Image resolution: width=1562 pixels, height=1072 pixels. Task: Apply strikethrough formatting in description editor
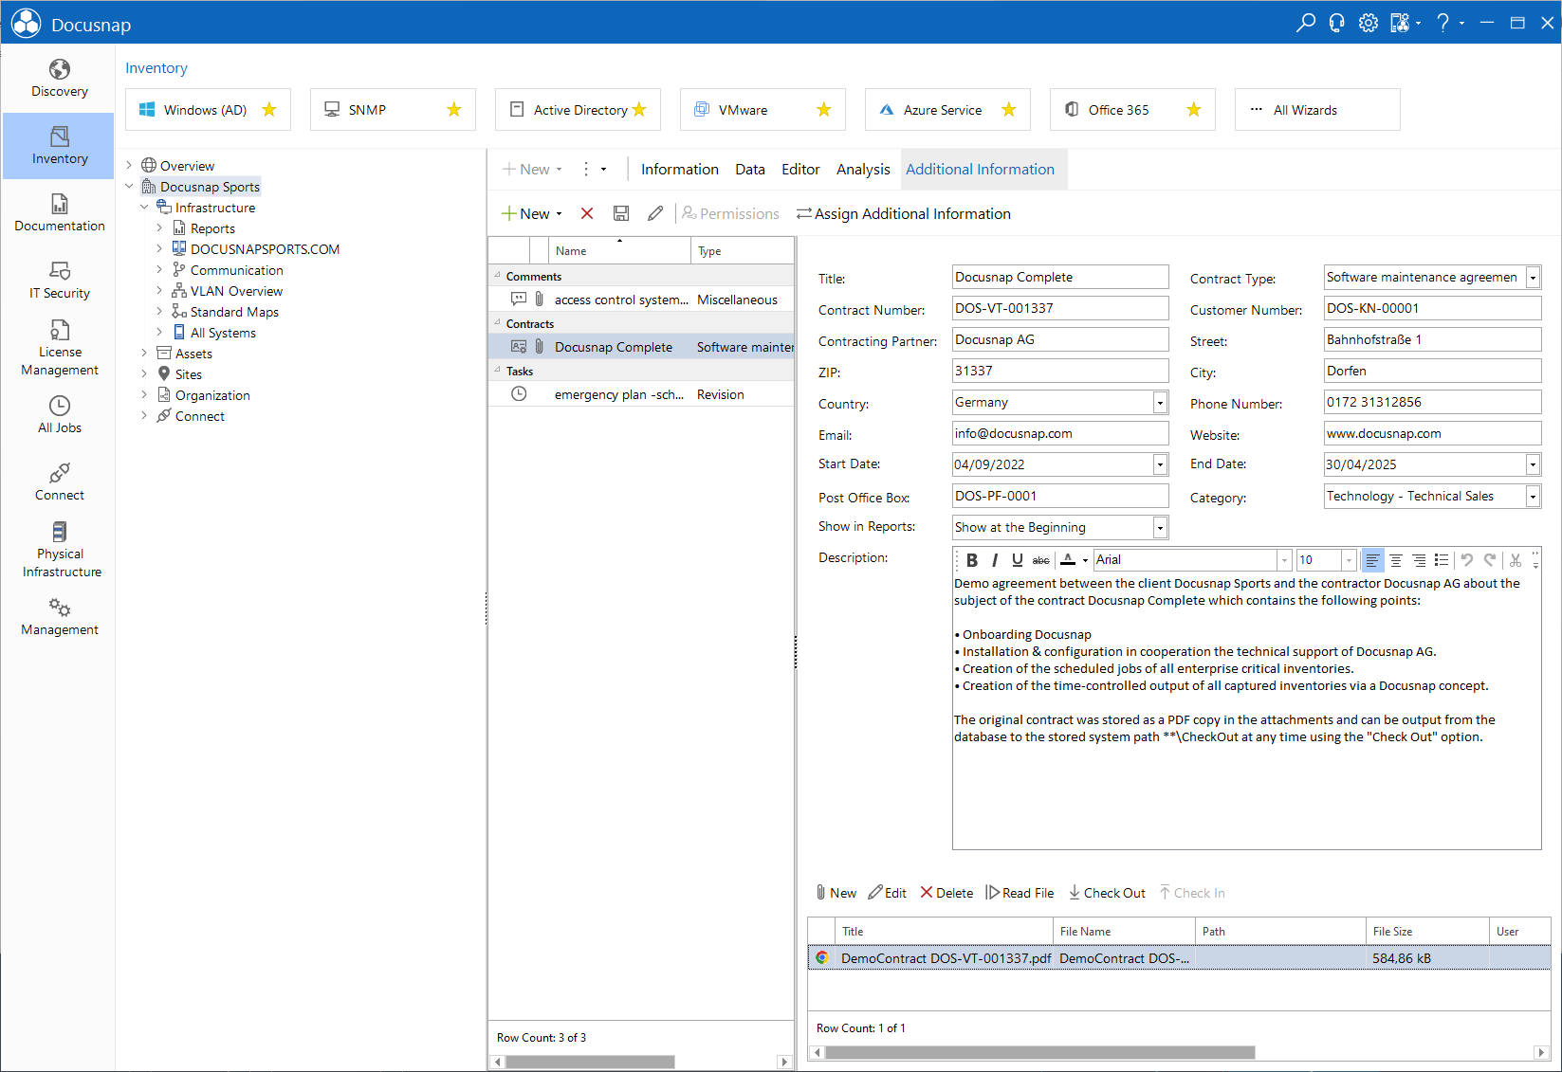1041,560
